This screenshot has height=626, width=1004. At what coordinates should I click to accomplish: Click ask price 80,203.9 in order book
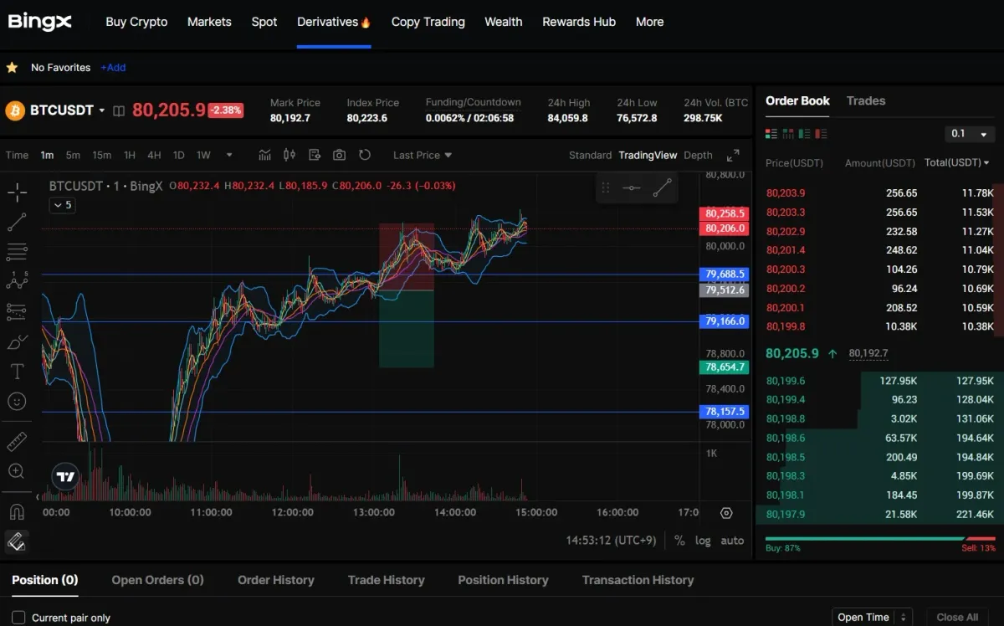pos(786,192)
